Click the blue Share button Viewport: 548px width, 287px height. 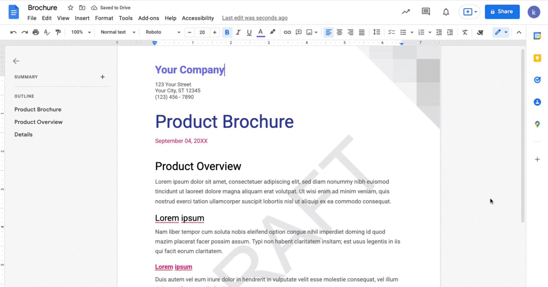pos(502,12)
